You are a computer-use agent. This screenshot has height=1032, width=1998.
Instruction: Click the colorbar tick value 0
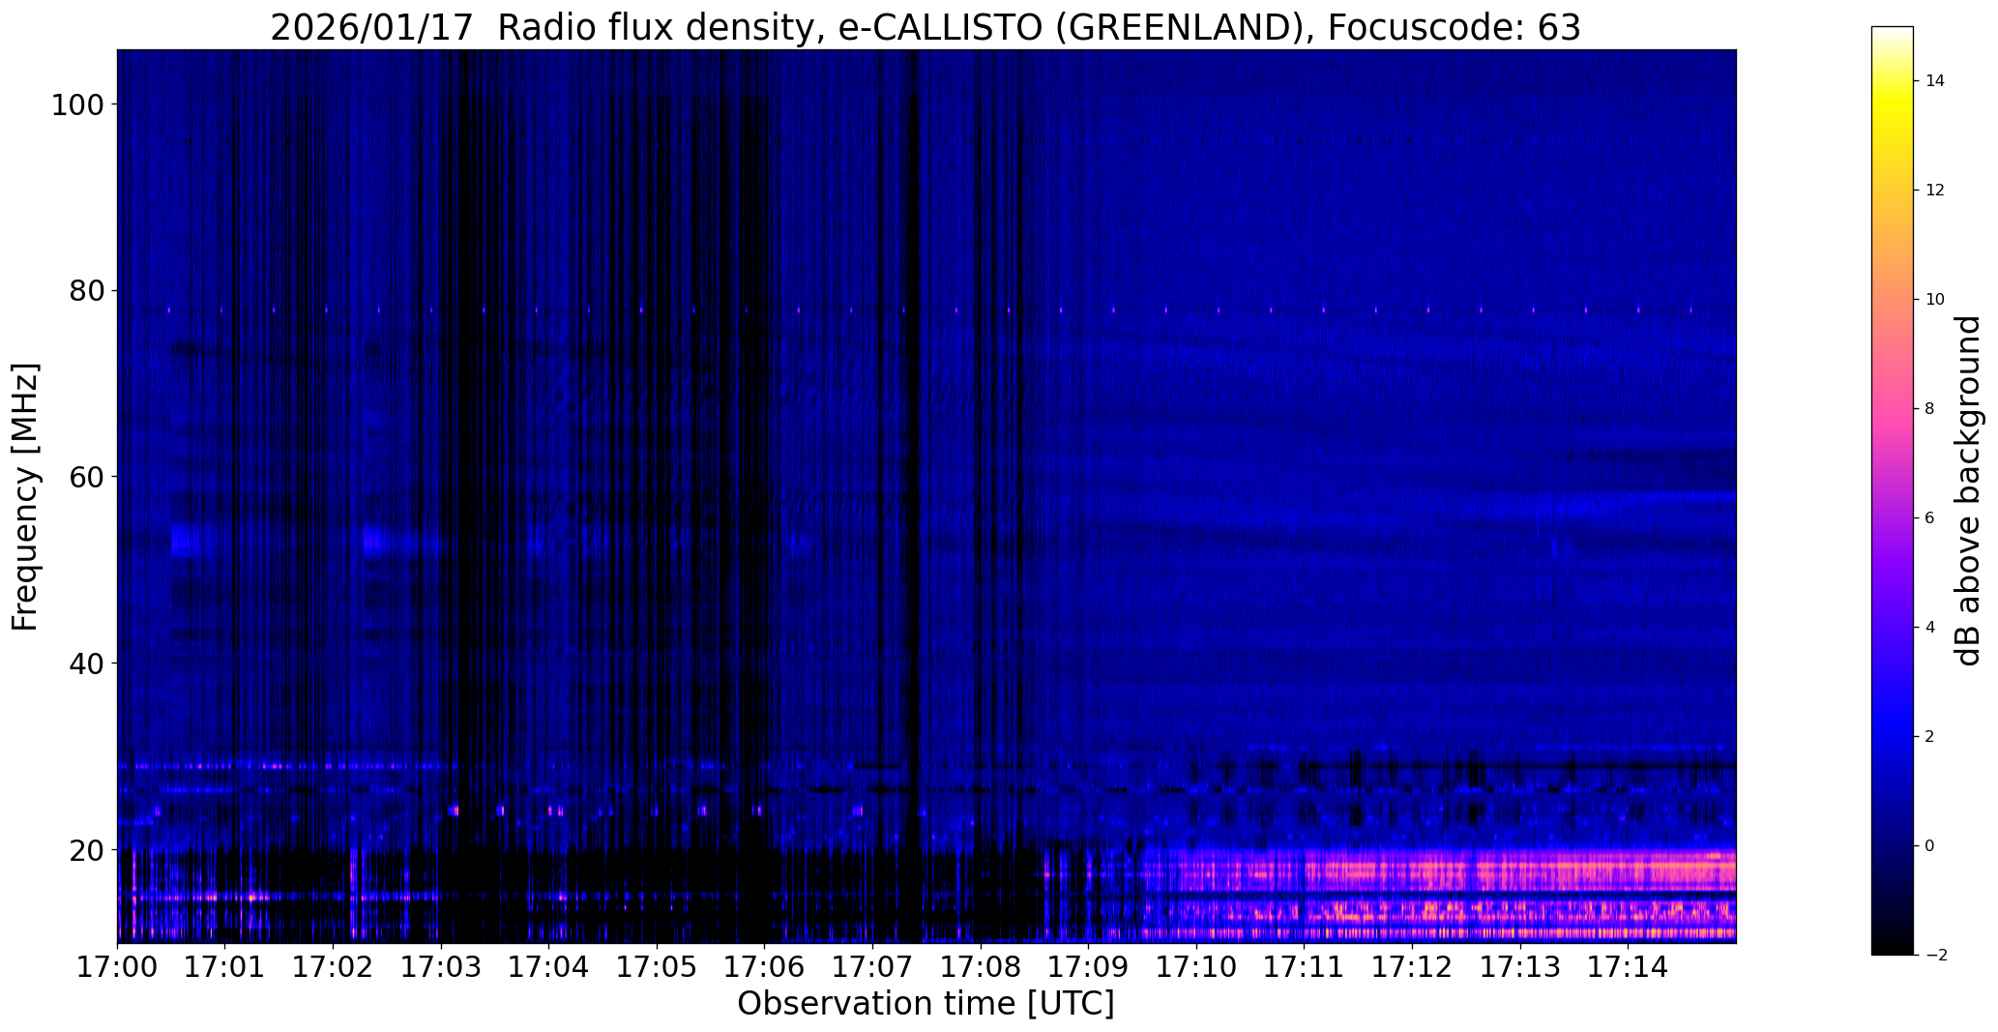pos(1930,845)
